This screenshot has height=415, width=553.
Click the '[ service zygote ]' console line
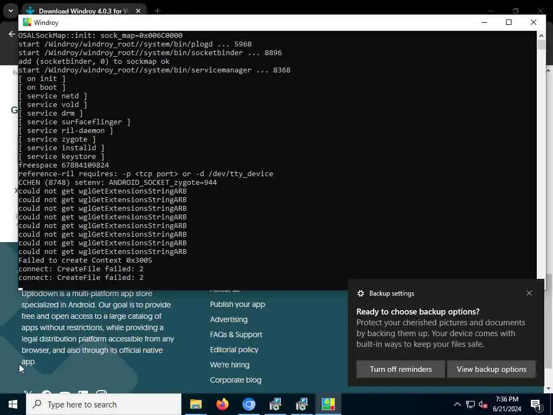[x=57, y=139]
